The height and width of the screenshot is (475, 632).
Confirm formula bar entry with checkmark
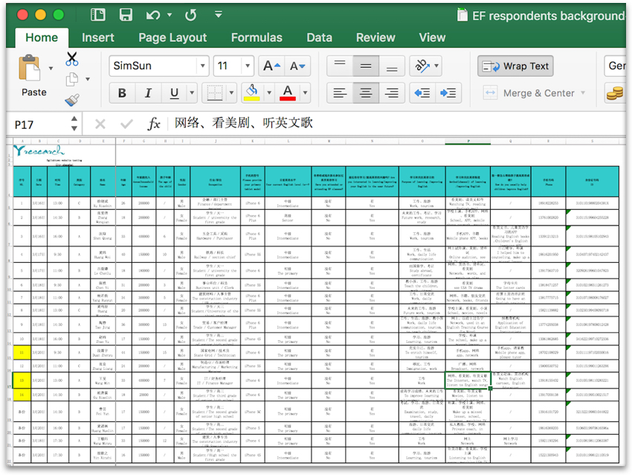[x=126, y=124]
